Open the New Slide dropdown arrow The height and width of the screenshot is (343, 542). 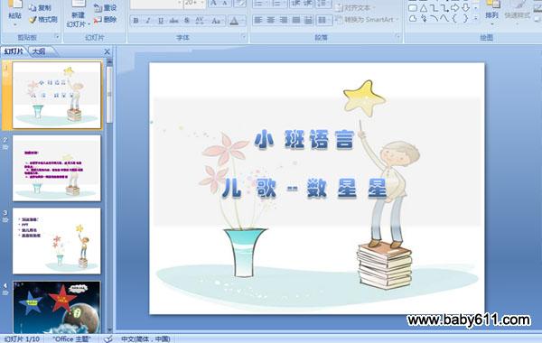(89, 24)
